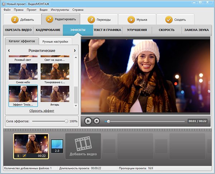Open the Правка menu
The image size is (215, 174).
coord(19,10)
